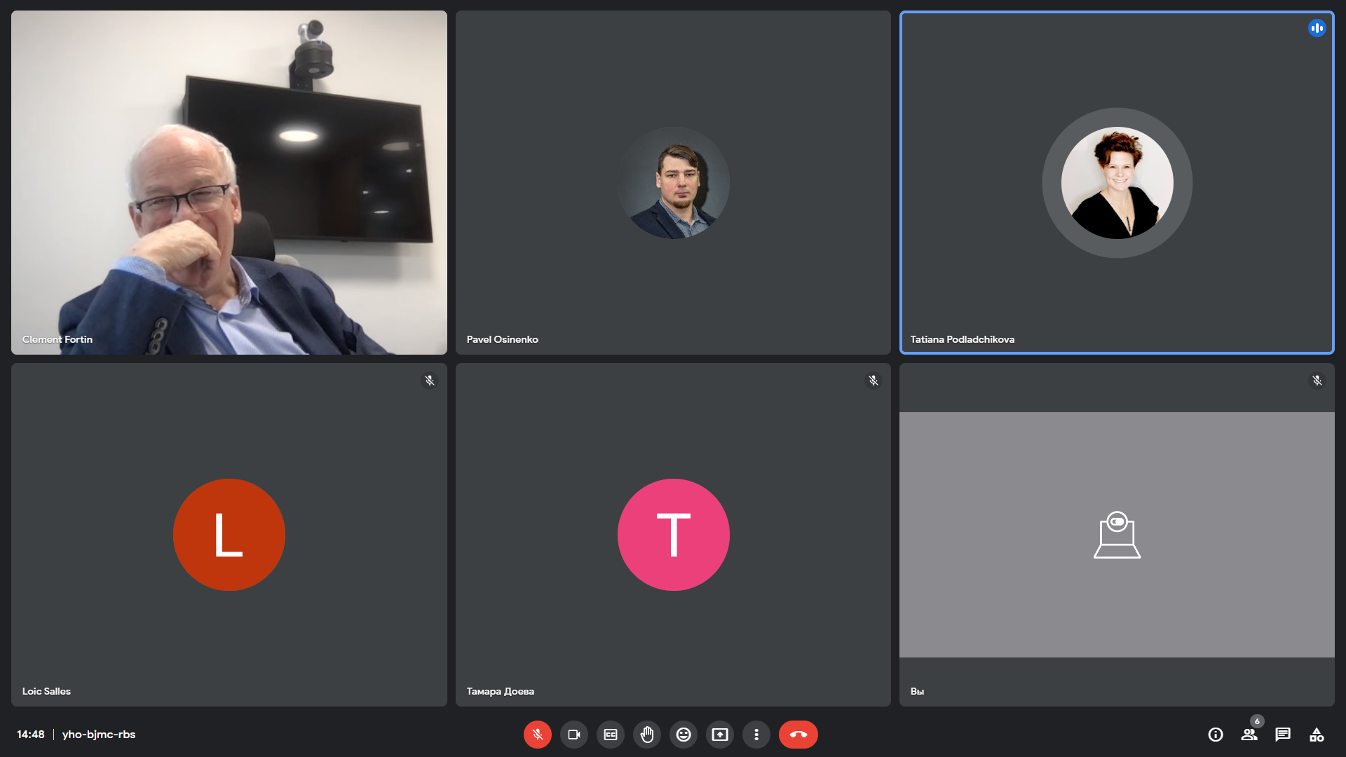Leave the call with the red hang-up button

pyautogui.click(x=798, y=735)
